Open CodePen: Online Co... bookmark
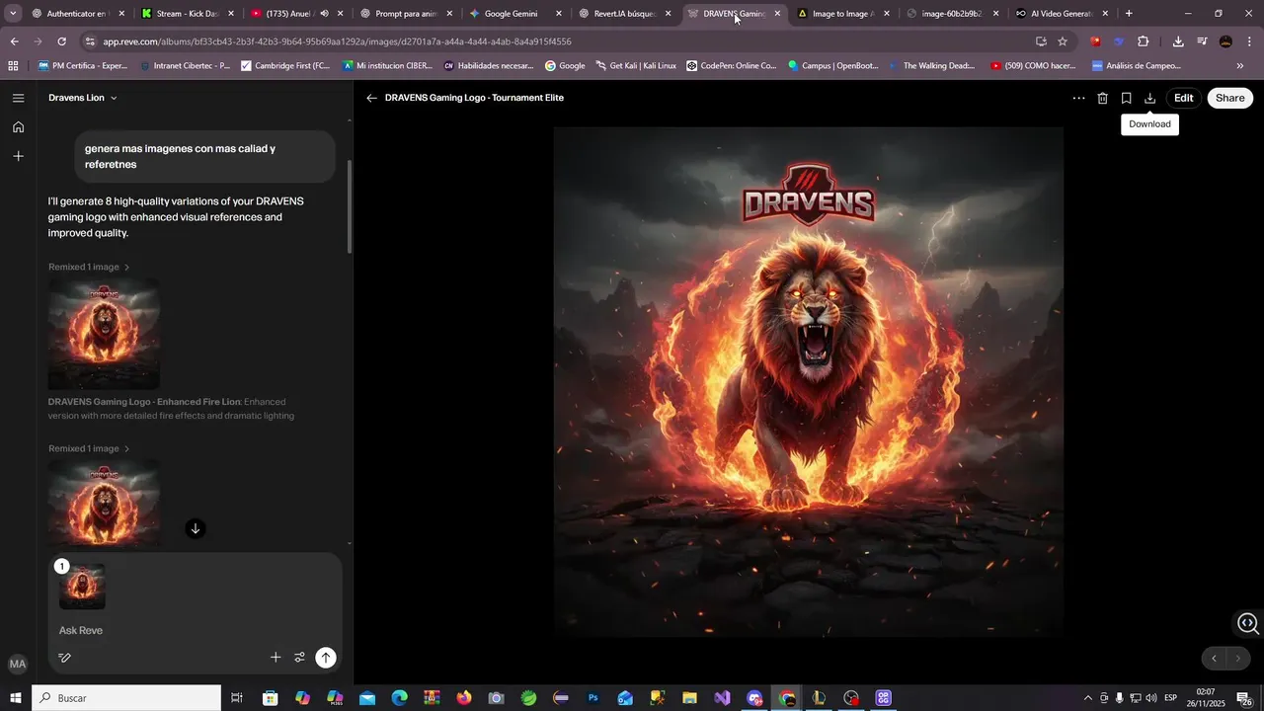Image resolution: width=1264 pixels, height=711 pixels. pos(731,66)
